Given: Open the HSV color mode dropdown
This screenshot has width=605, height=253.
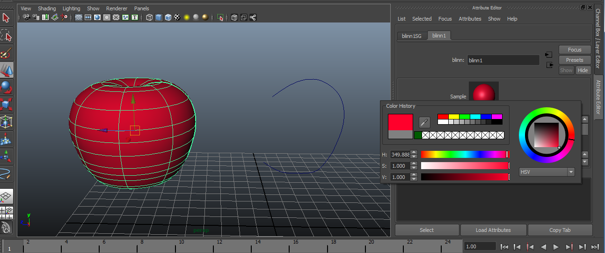Looking at the screenshot, I should (547, 172).
